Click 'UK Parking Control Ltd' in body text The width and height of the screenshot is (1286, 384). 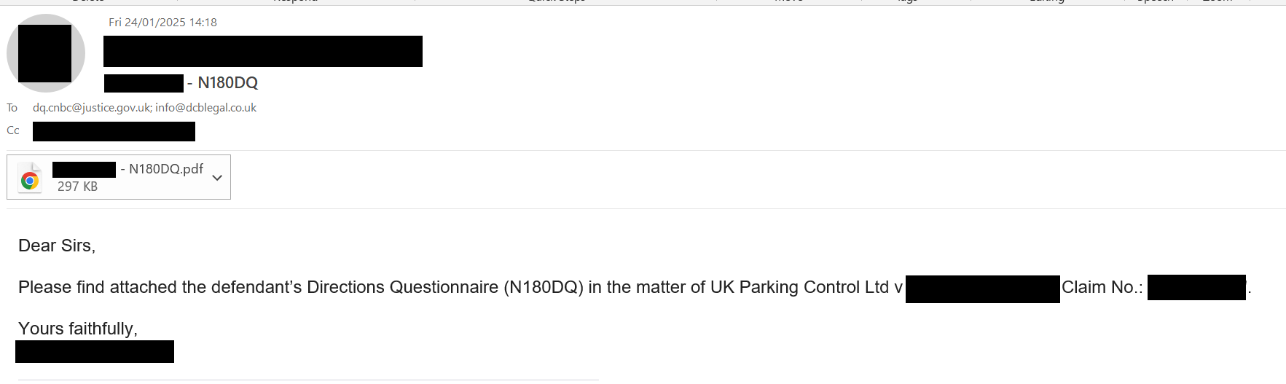[x=799, y=287]
